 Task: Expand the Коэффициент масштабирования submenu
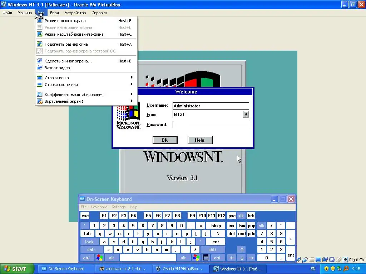coord(132,94)
